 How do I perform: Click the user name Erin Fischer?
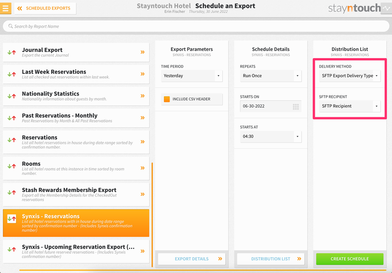click(x=175, y=11)
